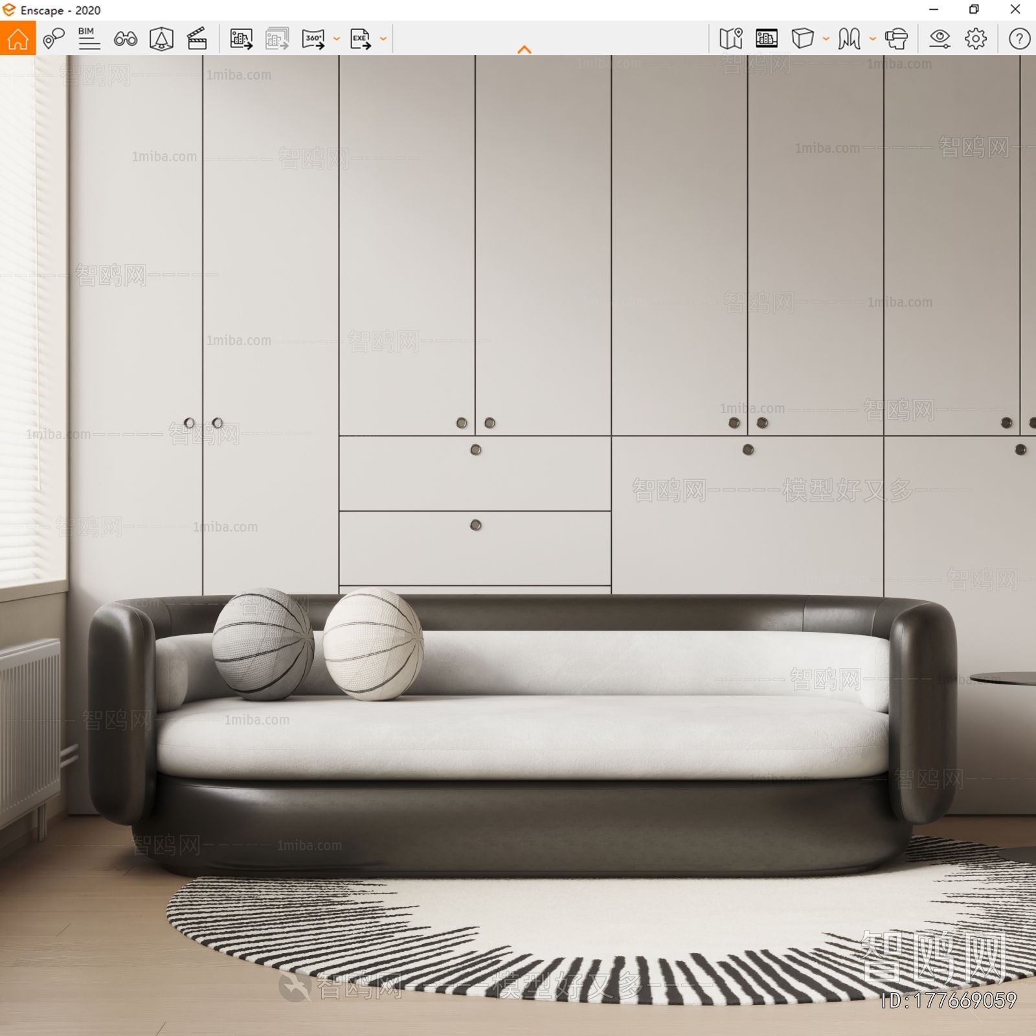Open Collaborative Annotations pin icon
This screenshot has height=1036, width=1036.
pyautogui.click(x=54, y=39)
